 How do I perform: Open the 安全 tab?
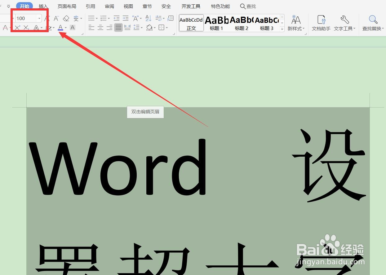[166, 6]
